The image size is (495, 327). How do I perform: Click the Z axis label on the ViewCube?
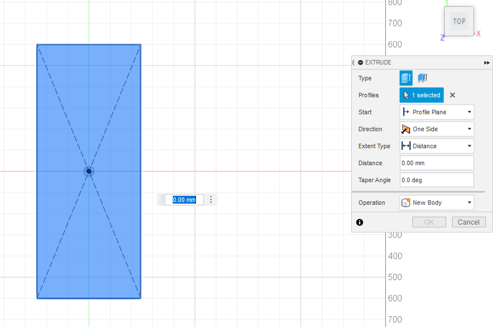442,37
